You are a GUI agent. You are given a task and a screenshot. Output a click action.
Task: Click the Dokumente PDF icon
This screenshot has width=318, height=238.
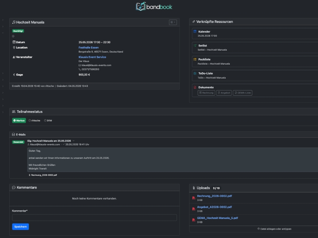pyautogui.click(x=195, y=87)
